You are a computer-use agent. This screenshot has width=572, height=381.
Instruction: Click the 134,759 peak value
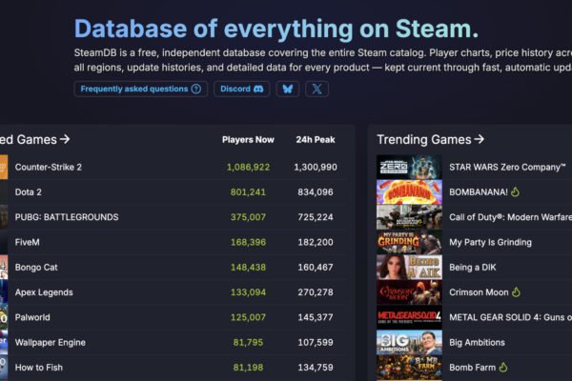click(316, 368)
